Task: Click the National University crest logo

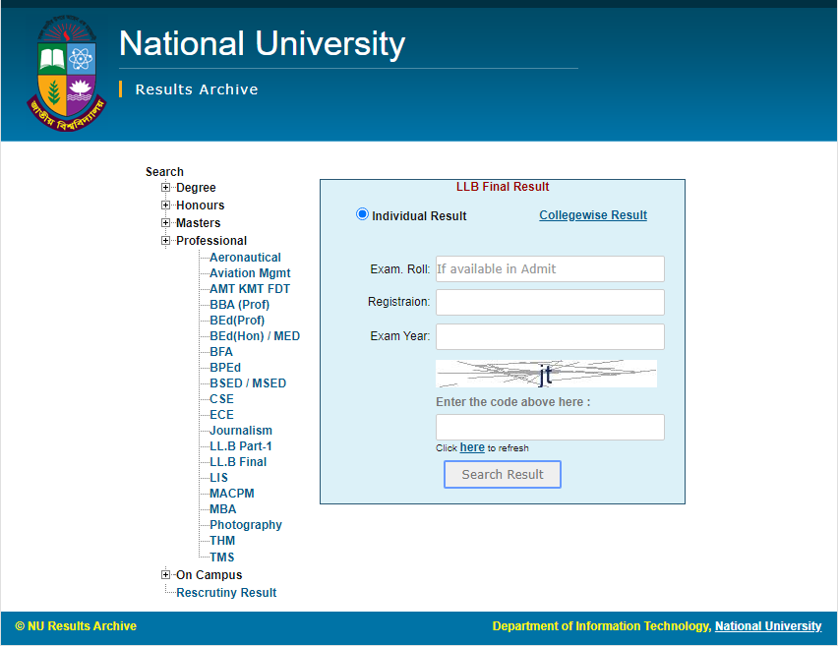Action: [66, 73]
